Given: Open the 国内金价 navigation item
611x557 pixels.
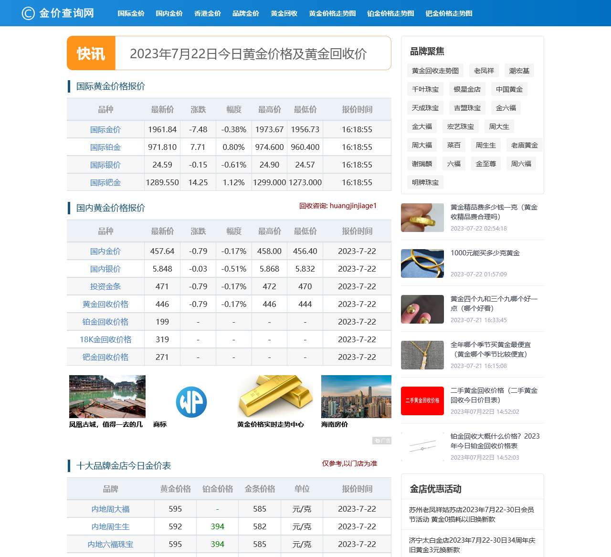Looking at the screenshot, I should 169,13.
